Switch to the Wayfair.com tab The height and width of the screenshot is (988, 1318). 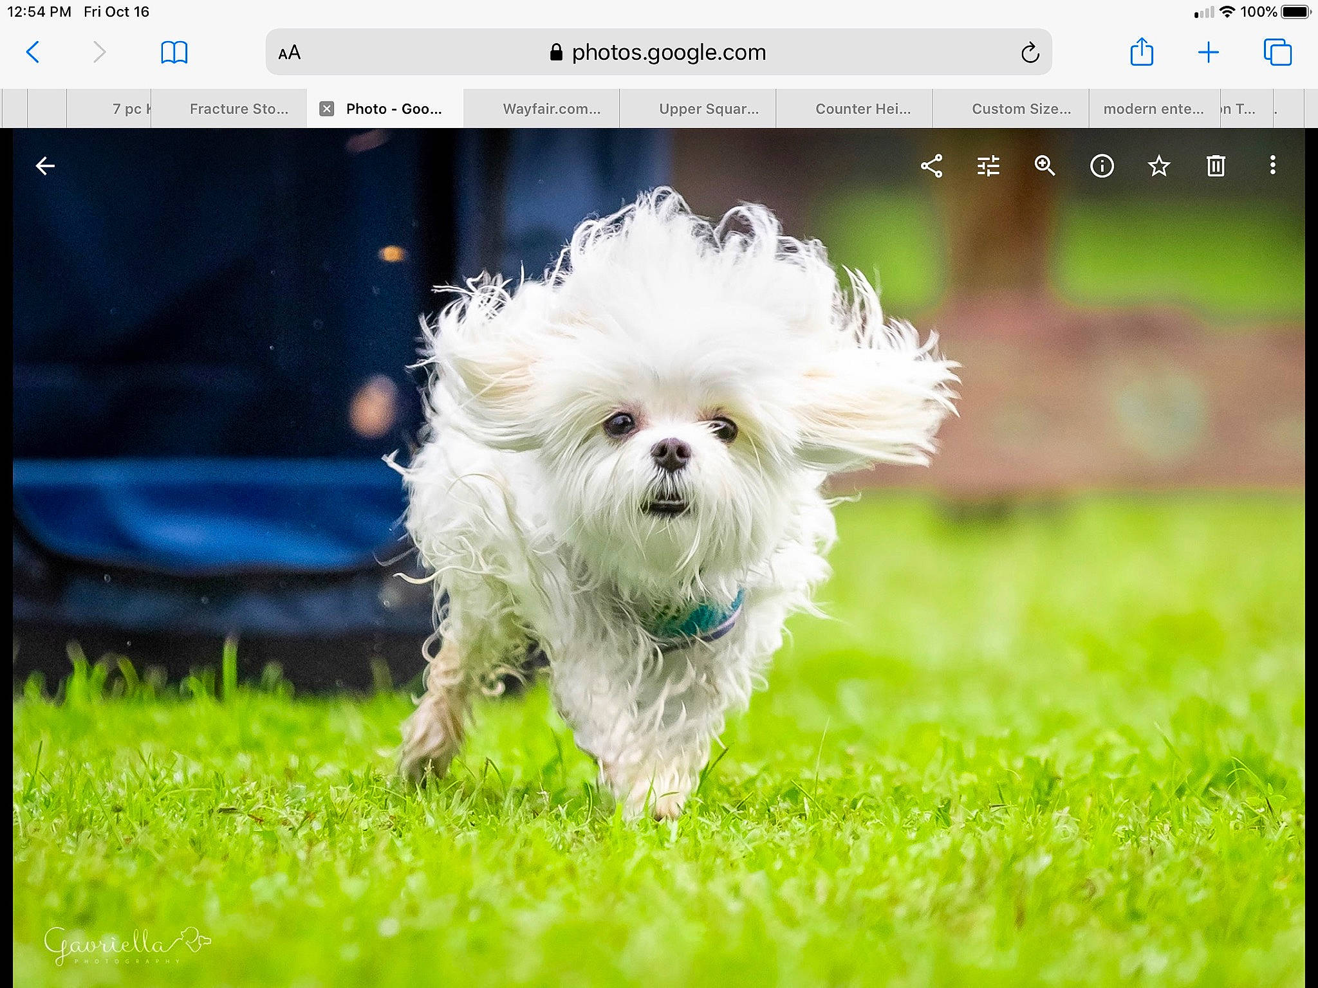click(552, 108)
